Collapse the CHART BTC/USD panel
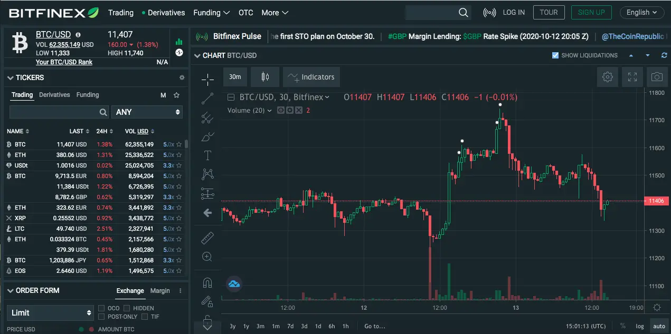671x334 pixels. [x=197, y=55]
